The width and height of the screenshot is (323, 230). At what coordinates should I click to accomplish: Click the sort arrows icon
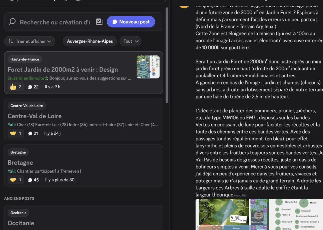(11, 41)
